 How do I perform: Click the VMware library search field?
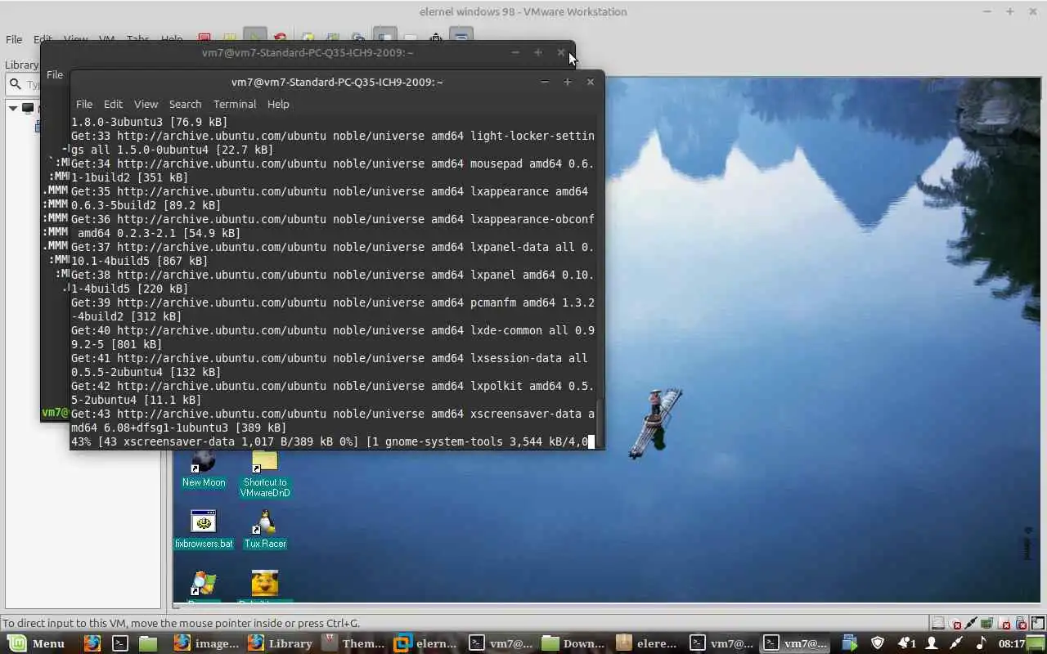pyautogui.click(x=22, y=84)
